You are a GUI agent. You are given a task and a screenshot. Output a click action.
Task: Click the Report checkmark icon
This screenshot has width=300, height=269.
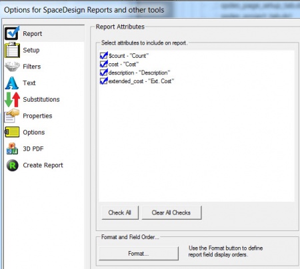[12, 33]
